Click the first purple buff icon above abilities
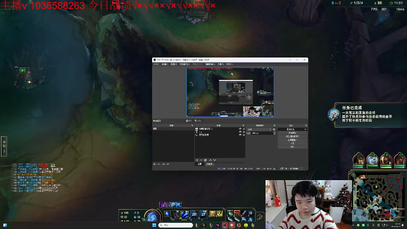407x229 pixels. tap(162, 205)
